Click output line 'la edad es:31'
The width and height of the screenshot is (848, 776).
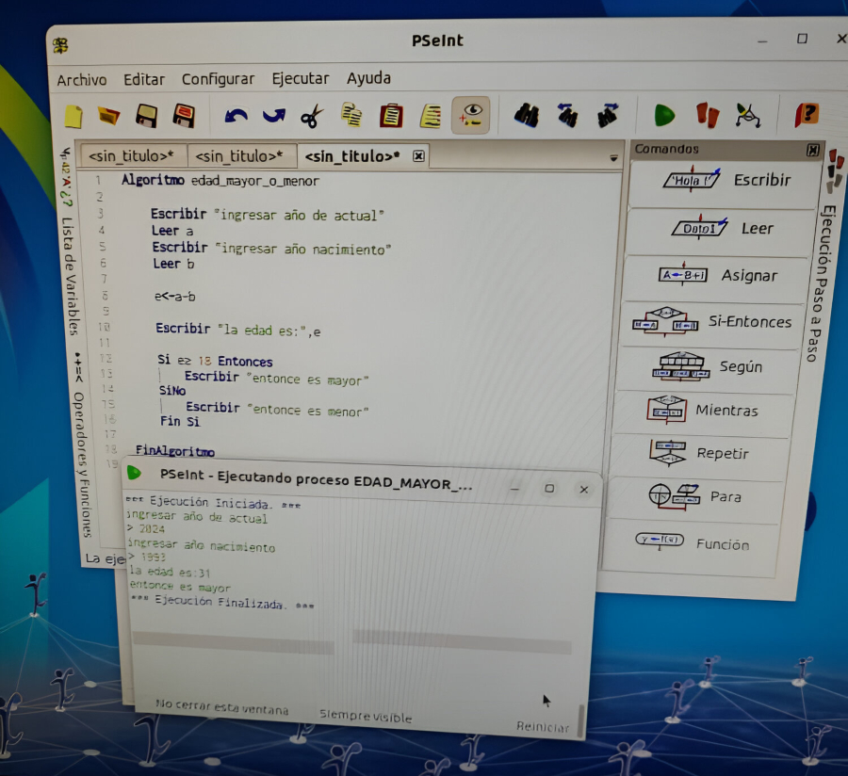(x=170, y=572)
